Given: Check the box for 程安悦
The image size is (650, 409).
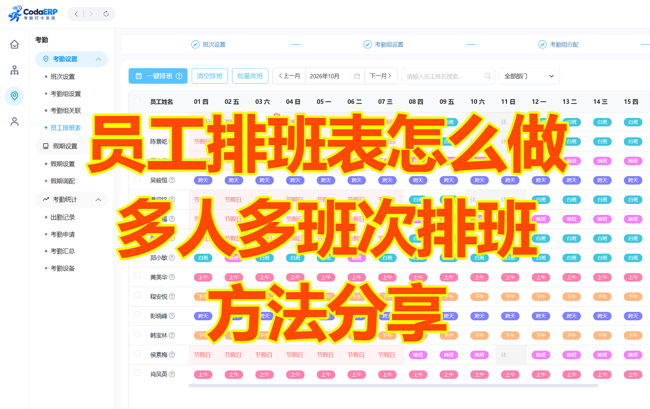Looking at the screenshot, I should [x=137, y=295].
